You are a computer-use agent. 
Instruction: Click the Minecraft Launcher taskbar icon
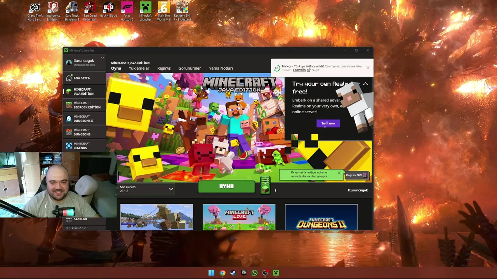(x=276, y=273)
